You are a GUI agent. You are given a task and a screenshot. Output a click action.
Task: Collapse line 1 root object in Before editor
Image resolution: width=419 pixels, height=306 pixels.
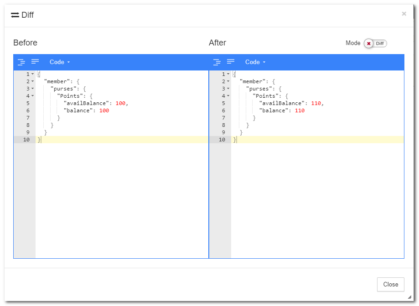32,74
